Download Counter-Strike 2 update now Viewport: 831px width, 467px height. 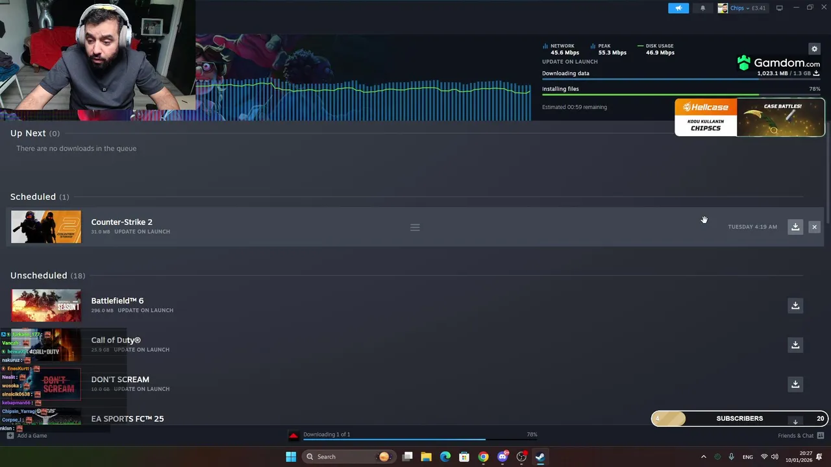click(795, 227)
